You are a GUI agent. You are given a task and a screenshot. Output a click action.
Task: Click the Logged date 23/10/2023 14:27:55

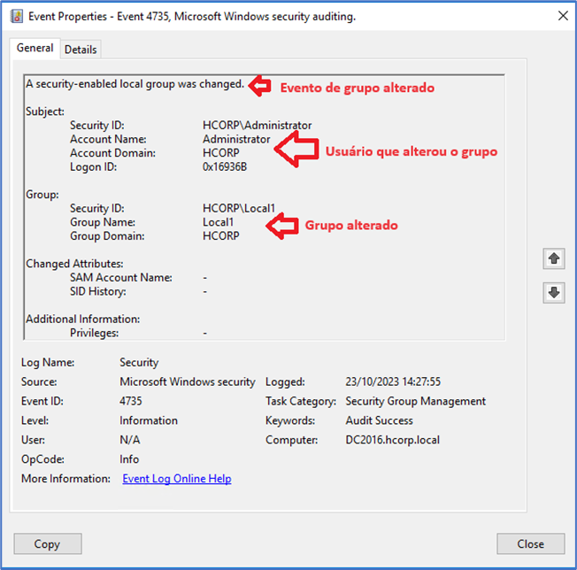pos(393,381)
